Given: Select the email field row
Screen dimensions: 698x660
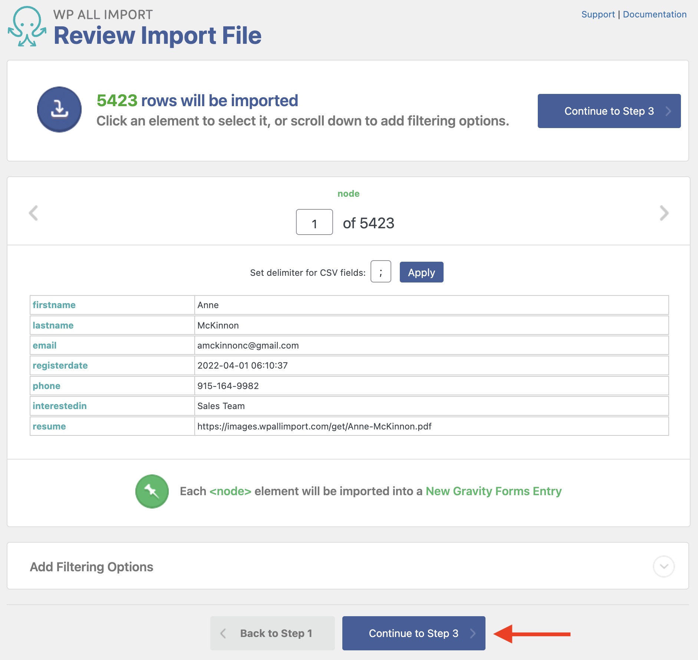Looking at the screenshot, I should [44, 345].
